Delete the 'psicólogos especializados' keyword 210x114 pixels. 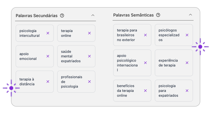(x=187, y=35)
